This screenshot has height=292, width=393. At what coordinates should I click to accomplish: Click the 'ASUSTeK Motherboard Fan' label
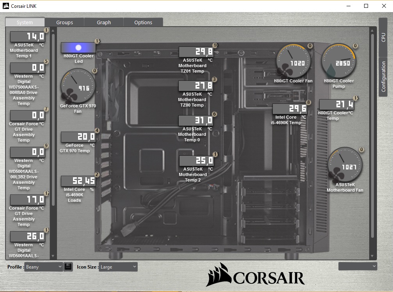point(345,187)
